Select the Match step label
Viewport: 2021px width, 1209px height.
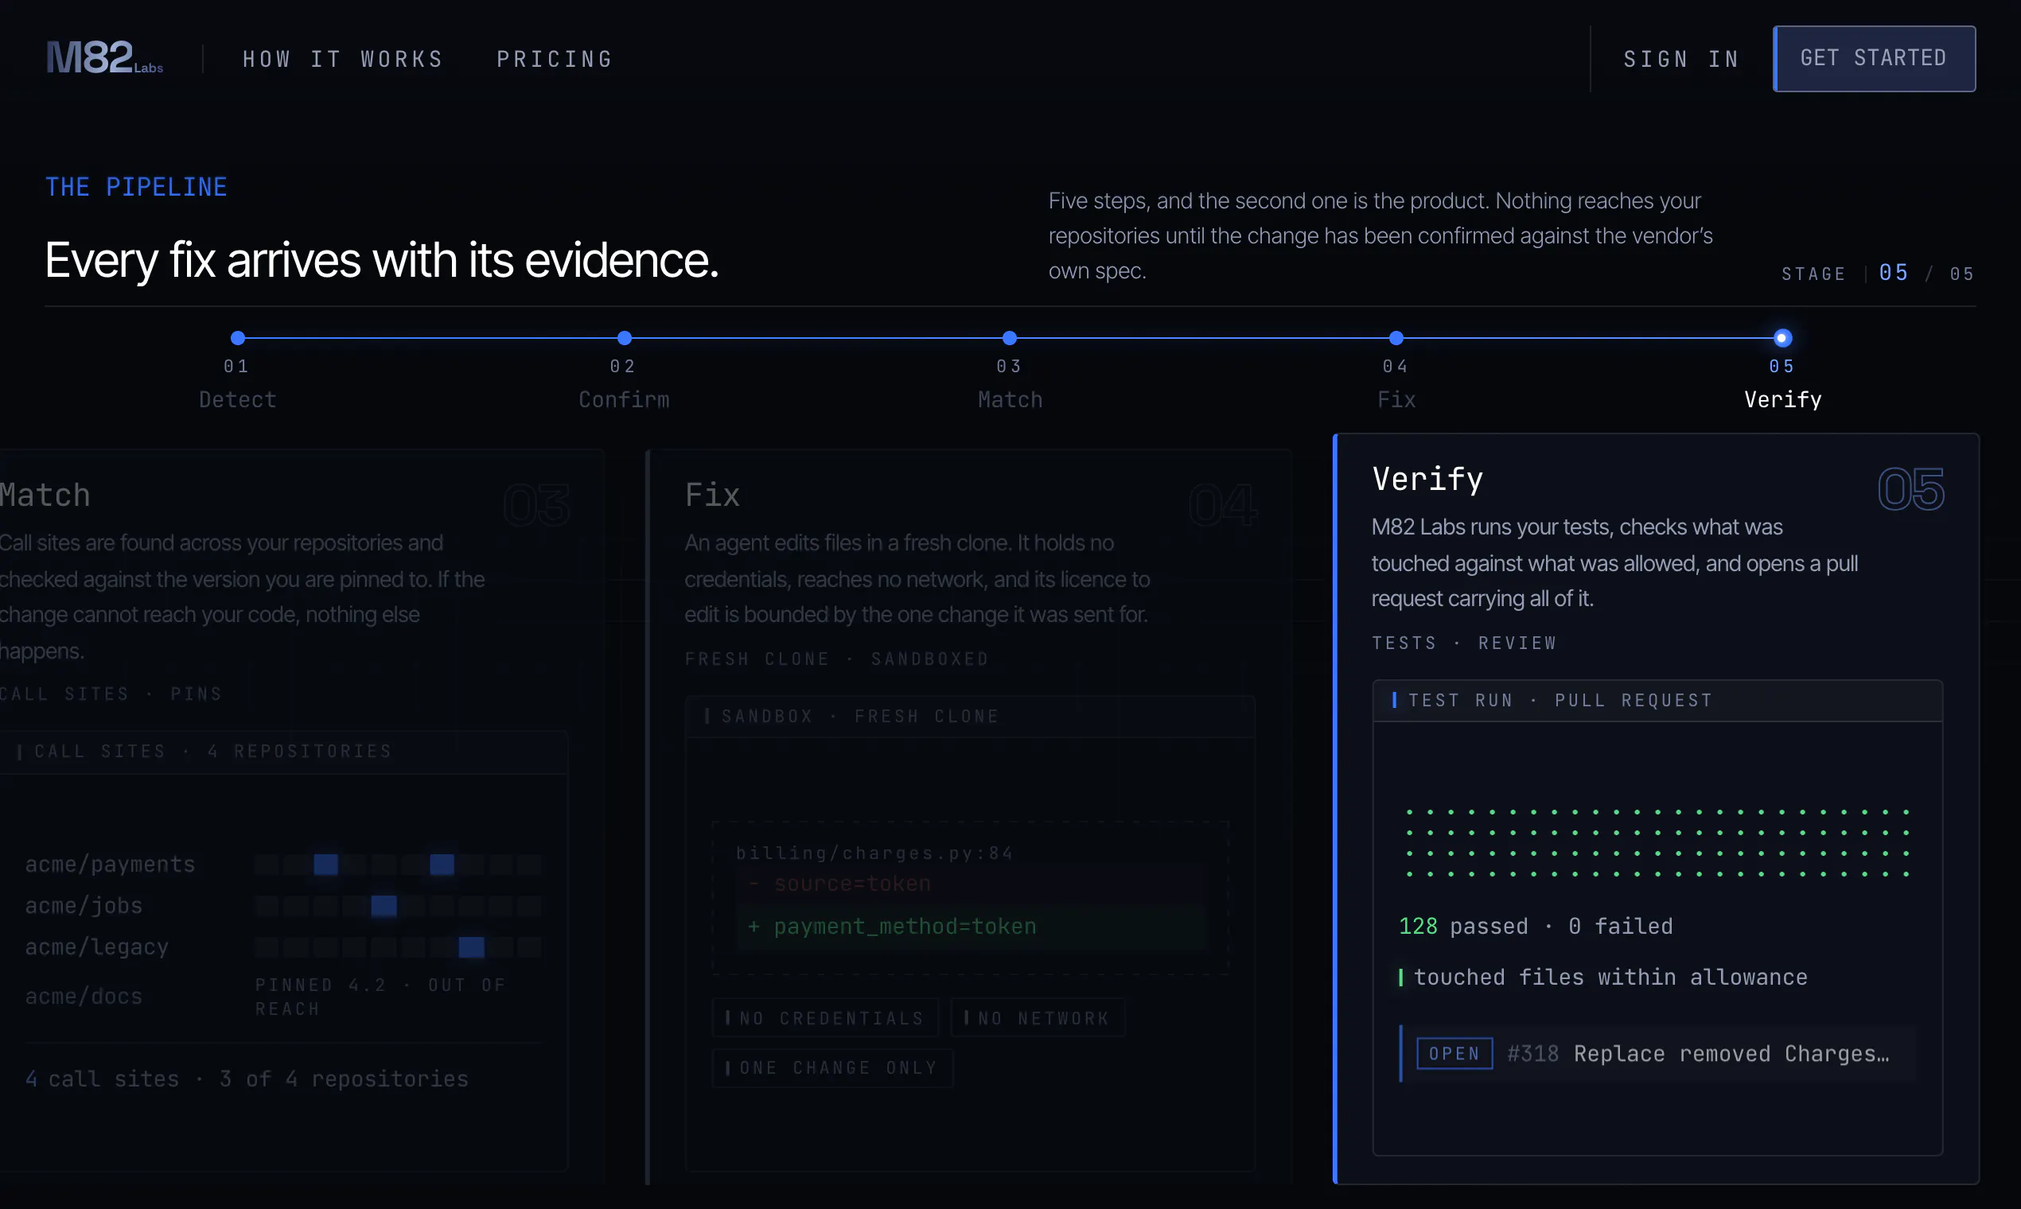pos(1010,399)
